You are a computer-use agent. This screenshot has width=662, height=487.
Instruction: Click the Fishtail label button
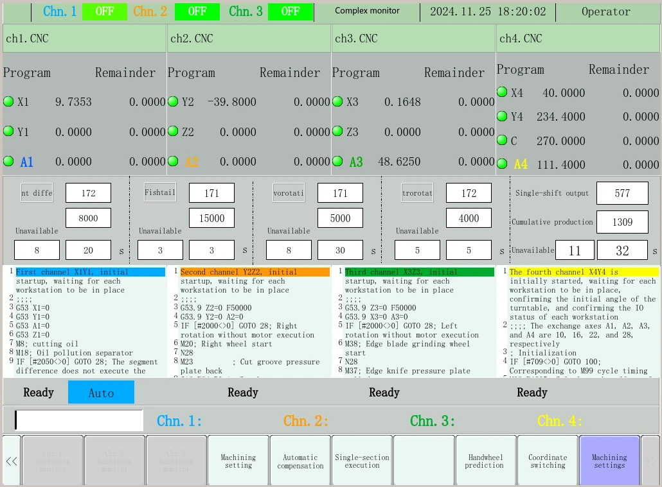160,192
